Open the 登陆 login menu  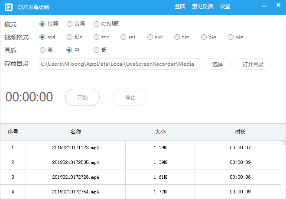(180, 6)
